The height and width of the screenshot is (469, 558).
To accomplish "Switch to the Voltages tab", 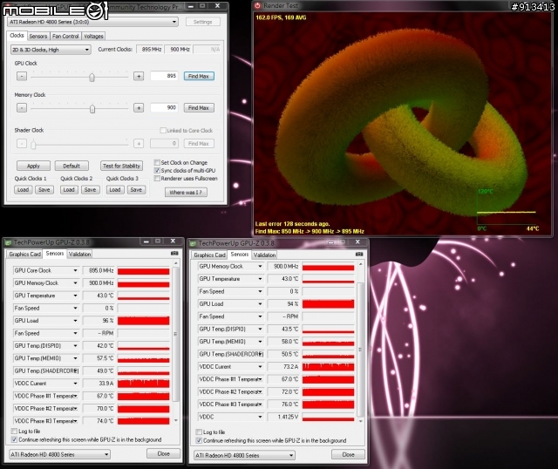I will coord(93,37).
